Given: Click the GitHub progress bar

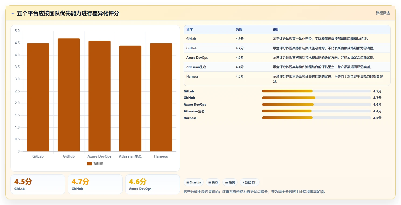Looking at the screenshot, I should tap(316, 98).
